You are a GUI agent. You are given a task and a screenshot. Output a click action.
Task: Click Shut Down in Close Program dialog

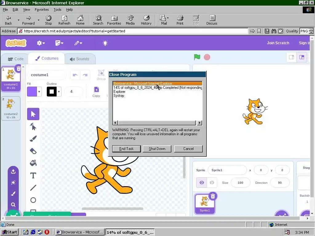click(157, 149)
